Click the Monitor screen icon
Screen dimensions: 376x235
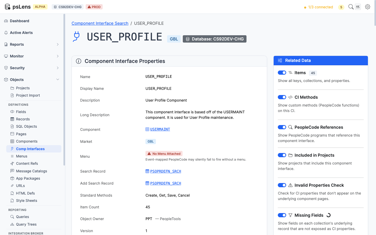click(6, 56)
